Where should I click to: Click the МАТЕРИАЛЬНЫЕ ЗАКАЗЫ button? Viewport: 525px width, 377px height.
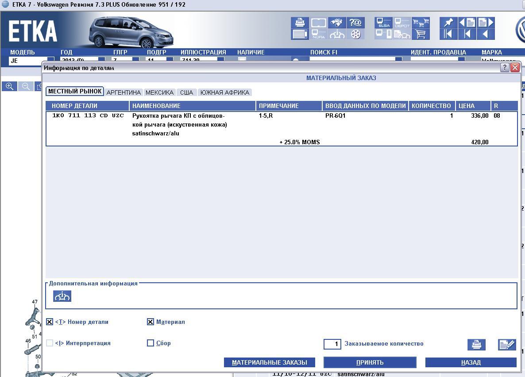tap(270, 362)
